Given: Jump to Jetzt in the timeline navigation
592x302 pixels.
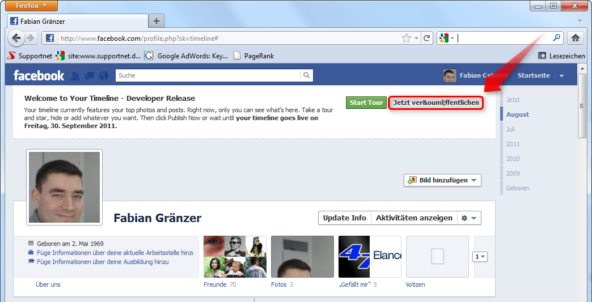Looking at the screenshot, I should (513, 100).
